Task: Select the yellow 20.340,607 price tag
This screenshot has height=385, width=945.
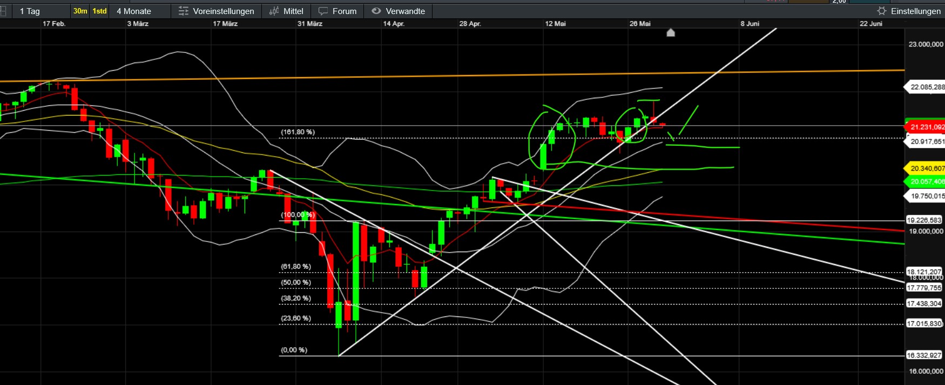Action: 926,168
